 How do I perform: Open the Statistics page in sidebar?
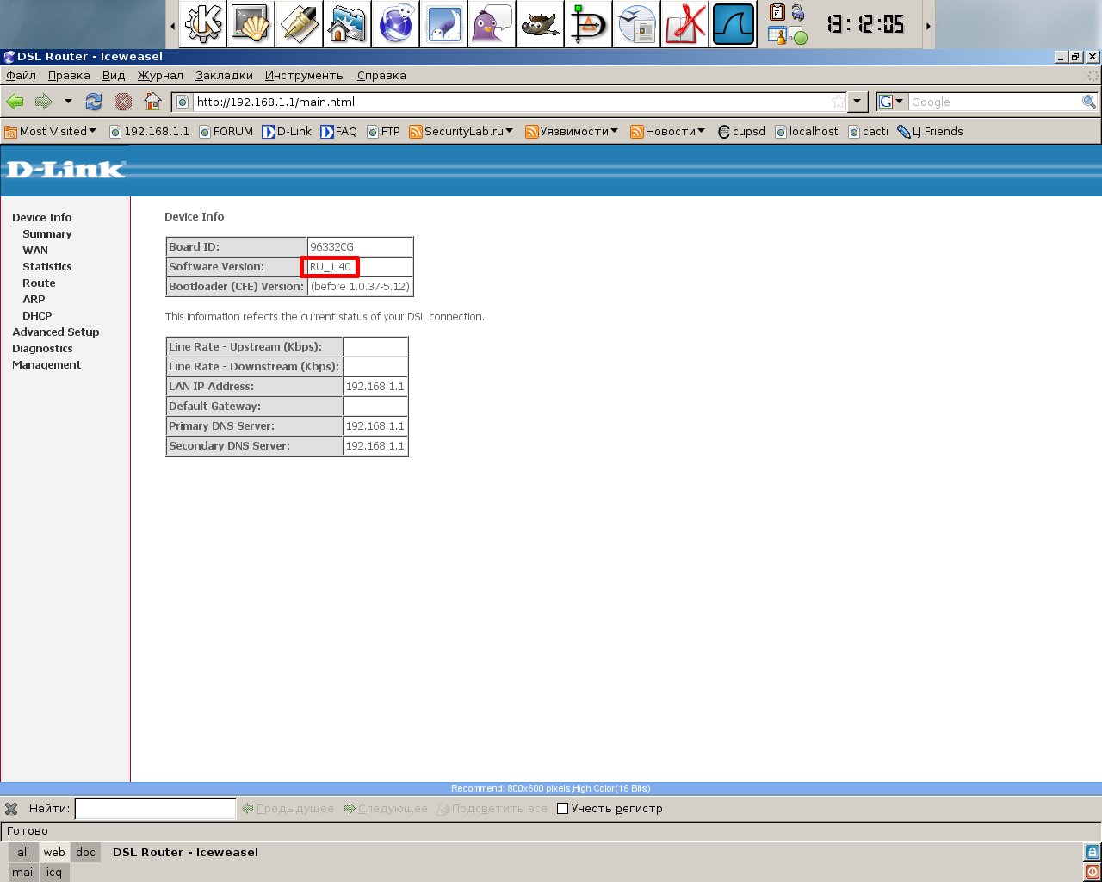pyautogui.click(x=47, y=267)
